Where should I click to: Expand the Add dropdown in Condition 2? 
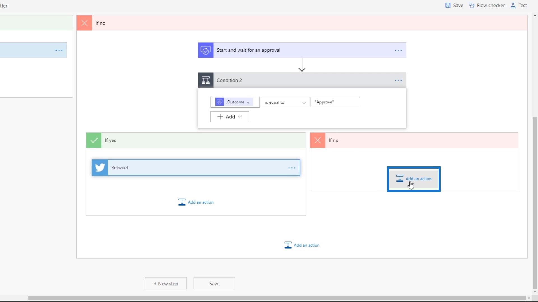229,117
